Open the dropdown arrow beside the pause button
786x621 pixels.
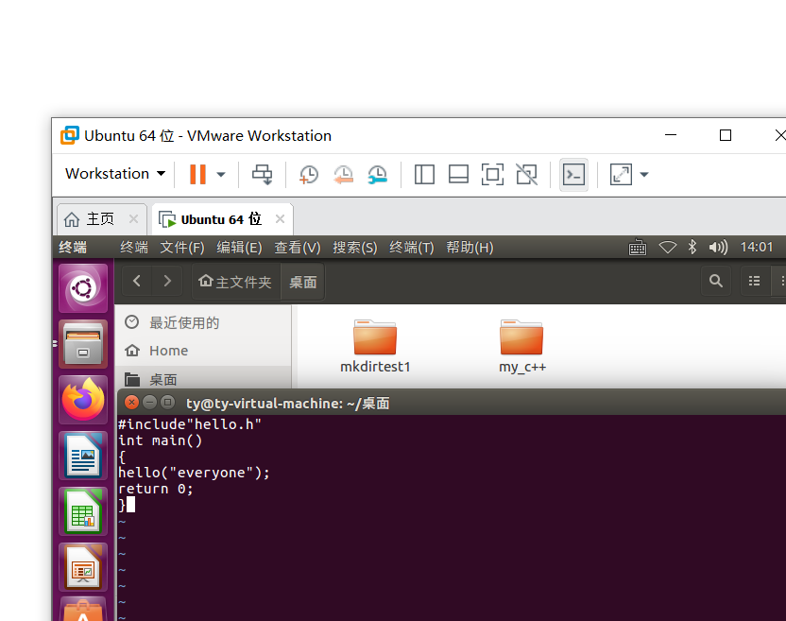220,175
